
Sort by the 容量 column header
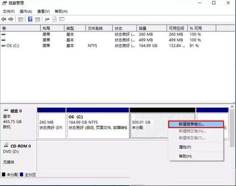[152, 28]
